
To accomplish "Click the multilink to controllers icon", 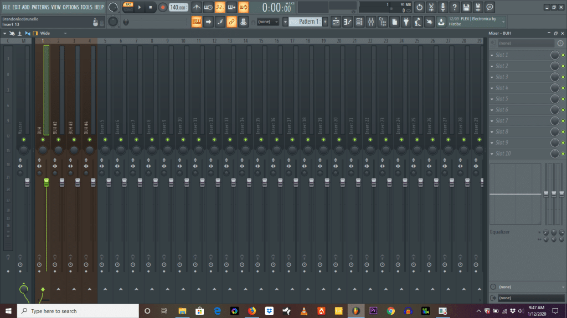I will click(x=231, y=22).
